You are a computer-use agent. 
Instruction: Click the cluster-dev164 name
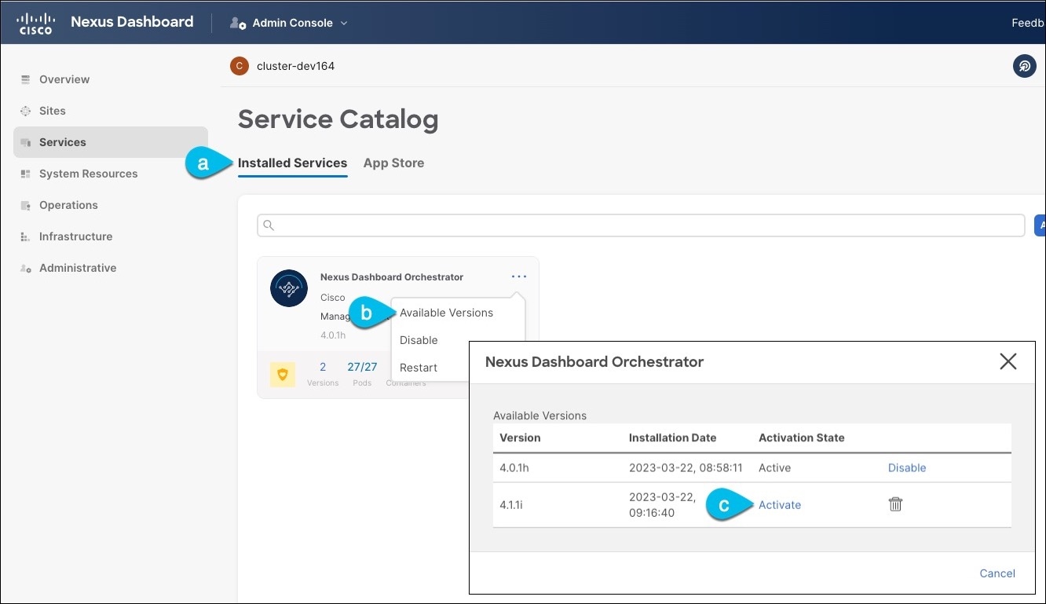click(296, 66)
